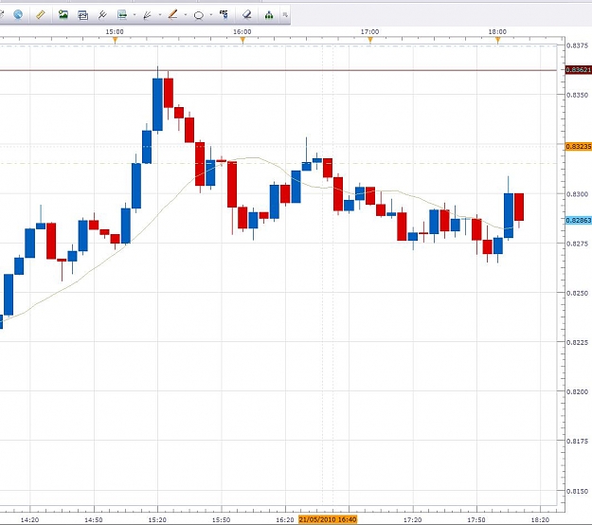Screen dimensions: 592x525
Task: Click the 0.8250 price axis label
Action: click(577, 293)
